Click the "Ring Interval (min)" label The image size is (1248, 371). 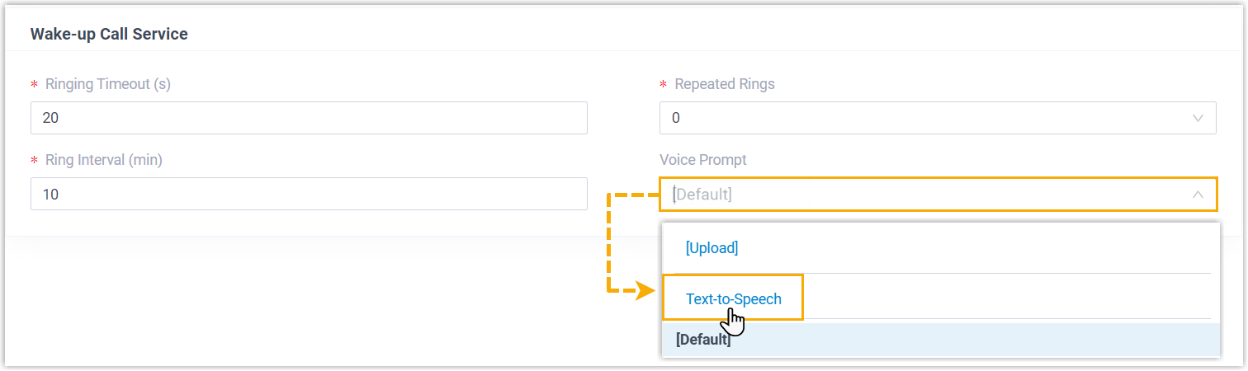[x=104, y=160]
